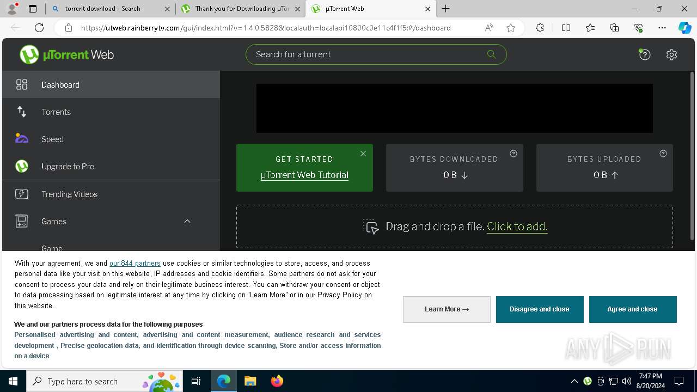Open the Speed sidebar item
Screen dimensions: 697x392
(111, 139)
